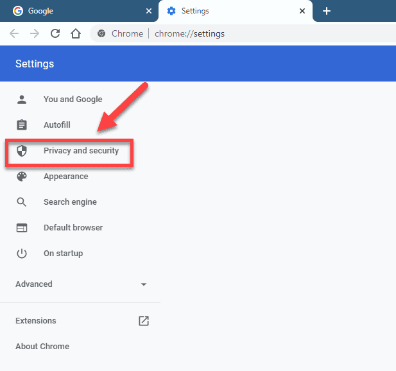396x371 pixels.
Task: Click the Extensions external link icon
Action: click(144, 321)
